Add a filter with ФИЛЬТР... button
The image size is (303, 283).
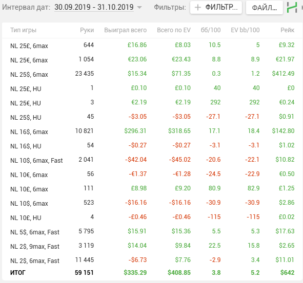[x=216, y=8]
